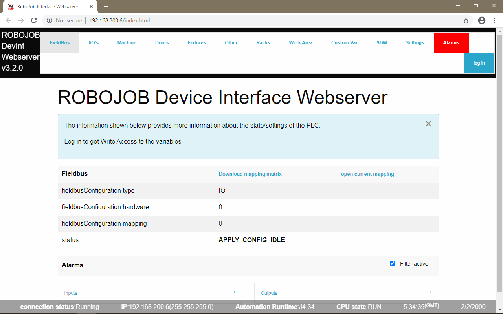Image resolution: width=503 pixels, height=314 pixels.
Task: Select the Custom Var tab
Action: (344, 43)
